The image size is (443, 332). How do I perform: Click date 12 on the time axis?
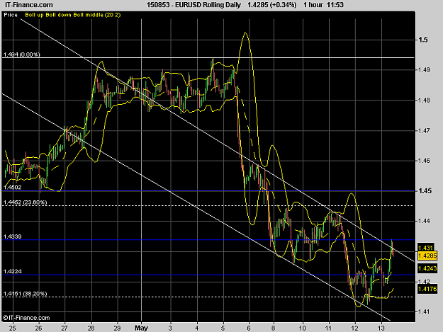tap(355, 328)
